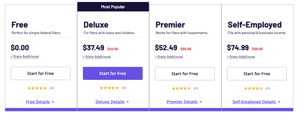Open State Additional info under Free price
Viewport: 298px width, 115px height.
[x=25, y=56]
